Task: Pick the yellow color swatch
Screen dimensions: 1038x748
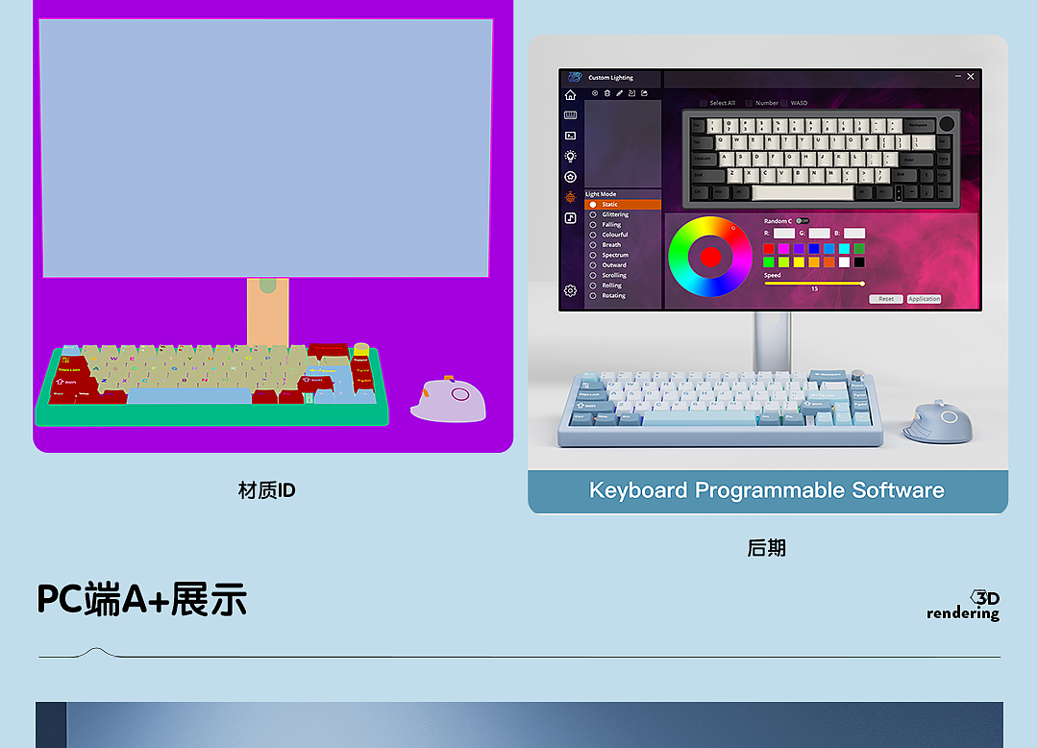Action: coord(799,262)
